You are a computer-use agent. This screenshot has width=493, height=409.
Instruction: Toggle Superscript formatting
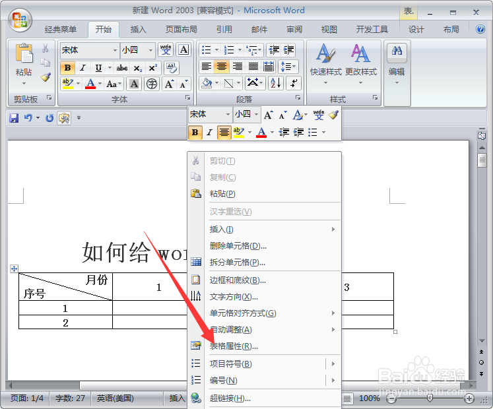coord(153,67)
